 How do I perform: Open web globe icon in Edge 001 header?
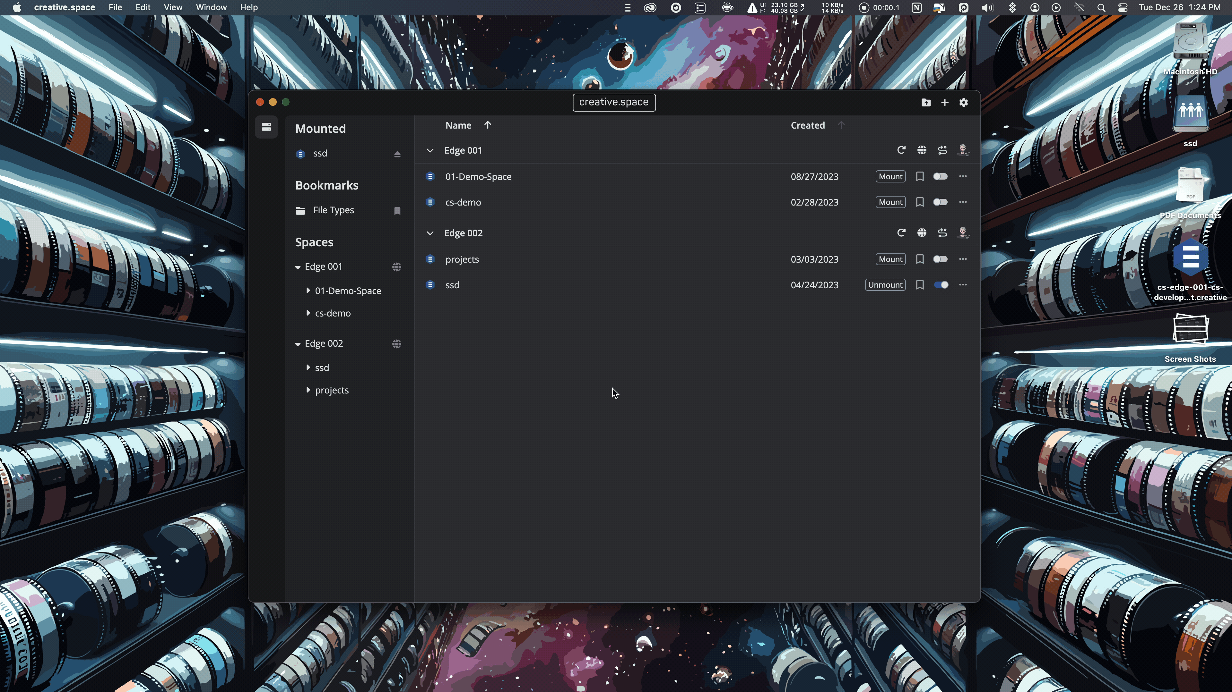coord(922,150)
